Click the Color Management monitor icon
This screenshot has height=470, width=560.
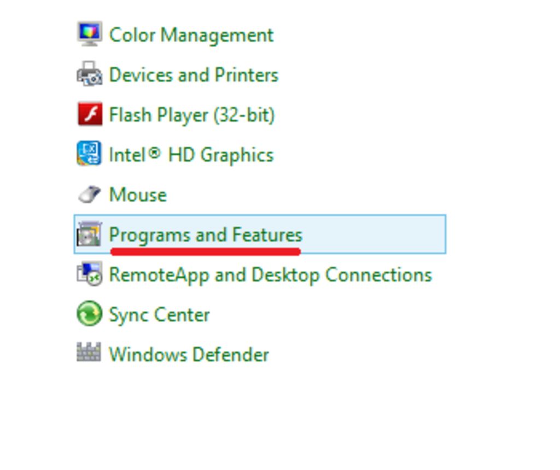(x=89, y=34)
